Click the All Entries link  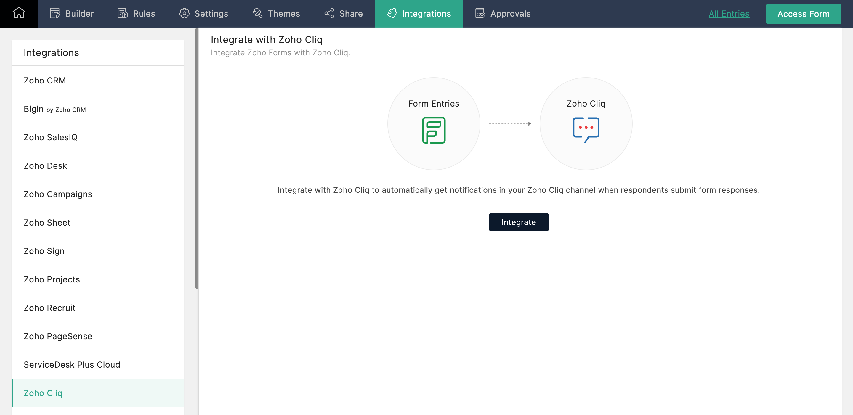click(728, 14)
